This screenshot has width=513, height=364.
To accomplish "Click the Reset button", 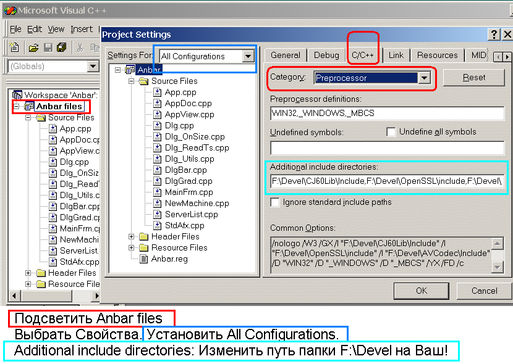I will [x=473, y=77].
